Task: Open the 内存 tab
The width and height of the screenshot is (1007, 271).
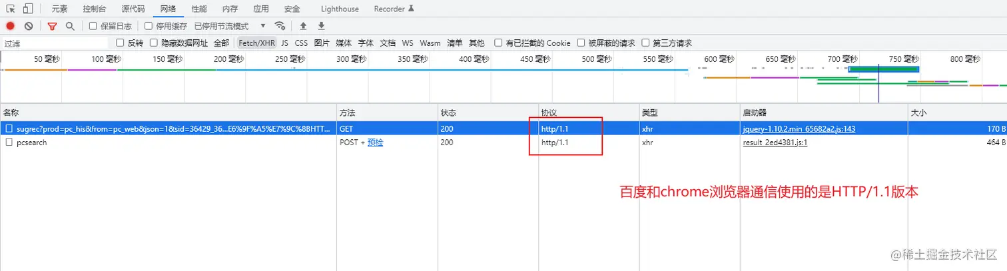Action: coord(230,9)
